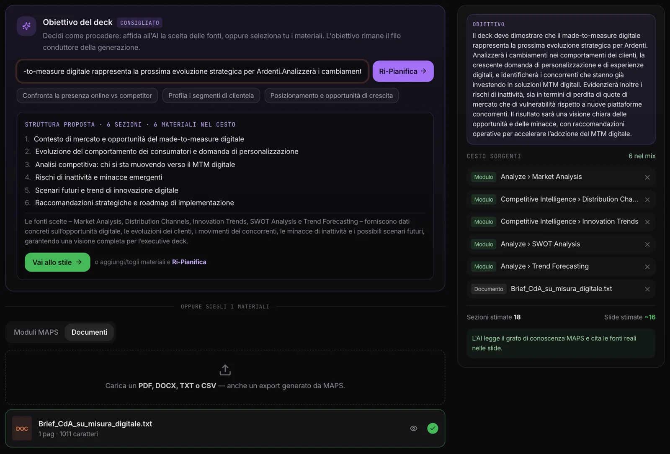Toggle the green checkmark on Brief_CdA document
This screenshot has width=670, height=454.
(x=433, y=428)
